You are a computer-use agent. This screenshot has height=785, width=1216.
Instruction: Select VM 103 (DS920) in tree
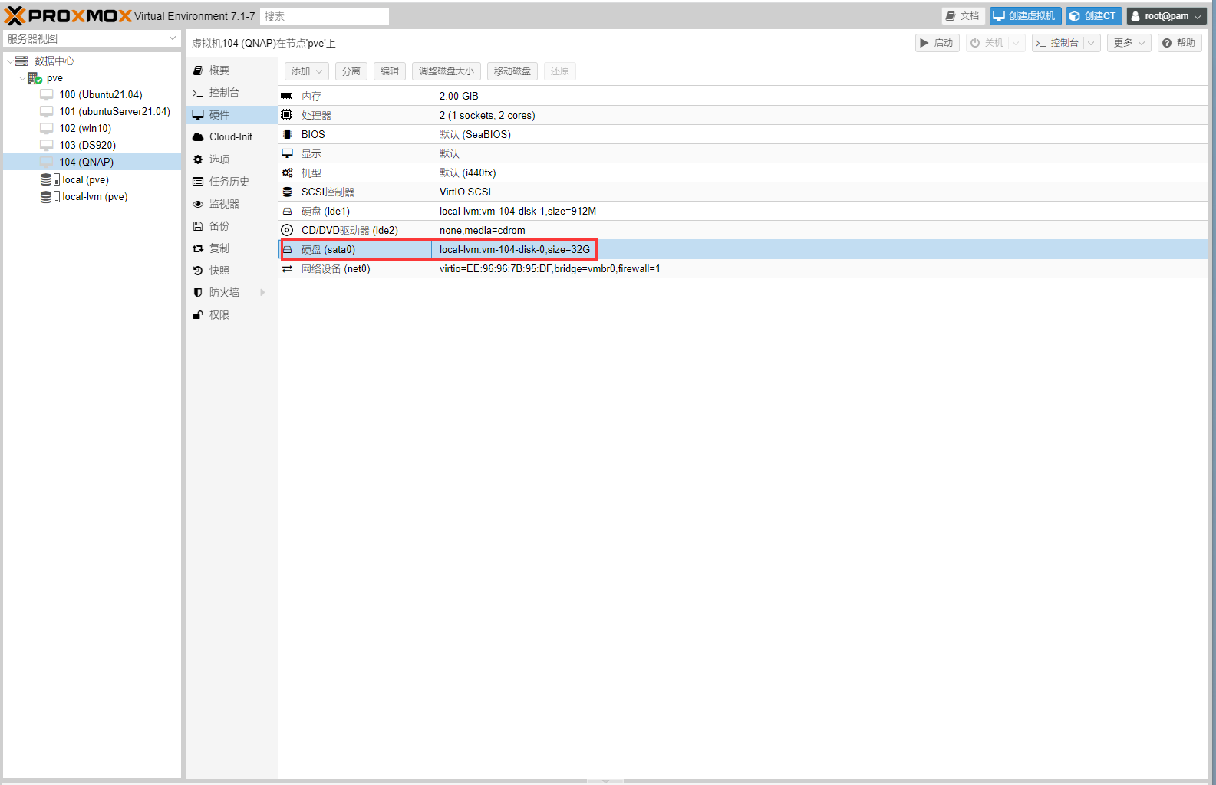pos(92,146)
